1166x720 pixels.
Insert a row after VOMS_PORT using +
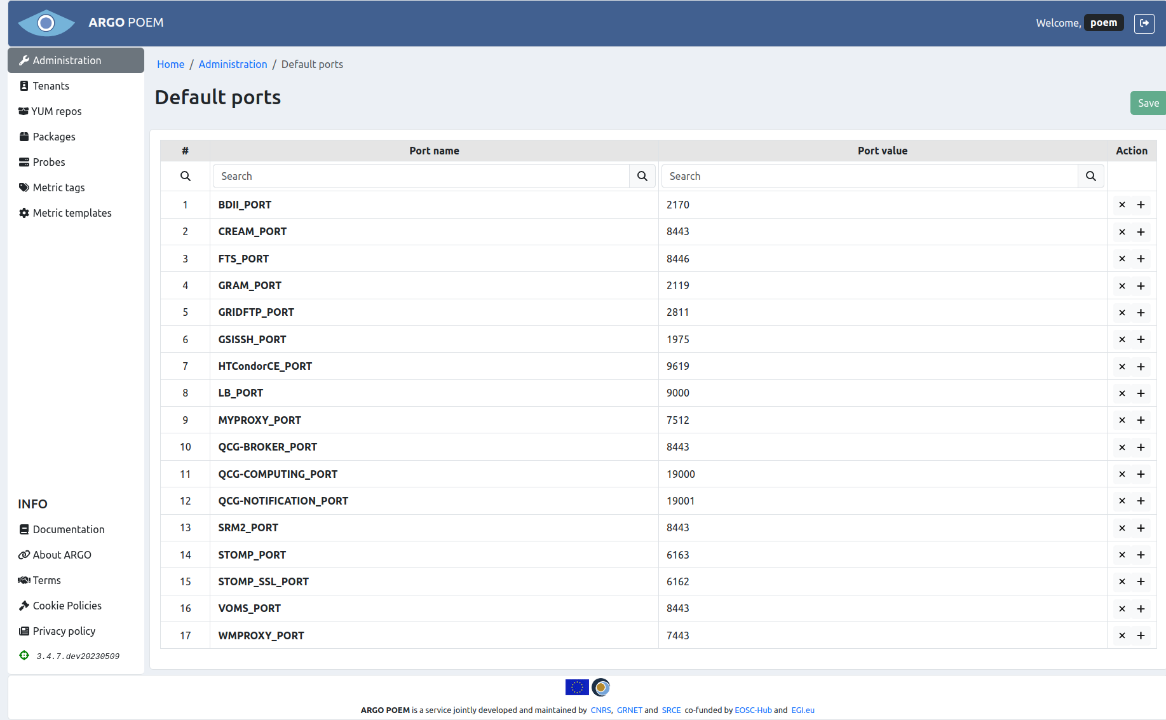[1141, 608]
